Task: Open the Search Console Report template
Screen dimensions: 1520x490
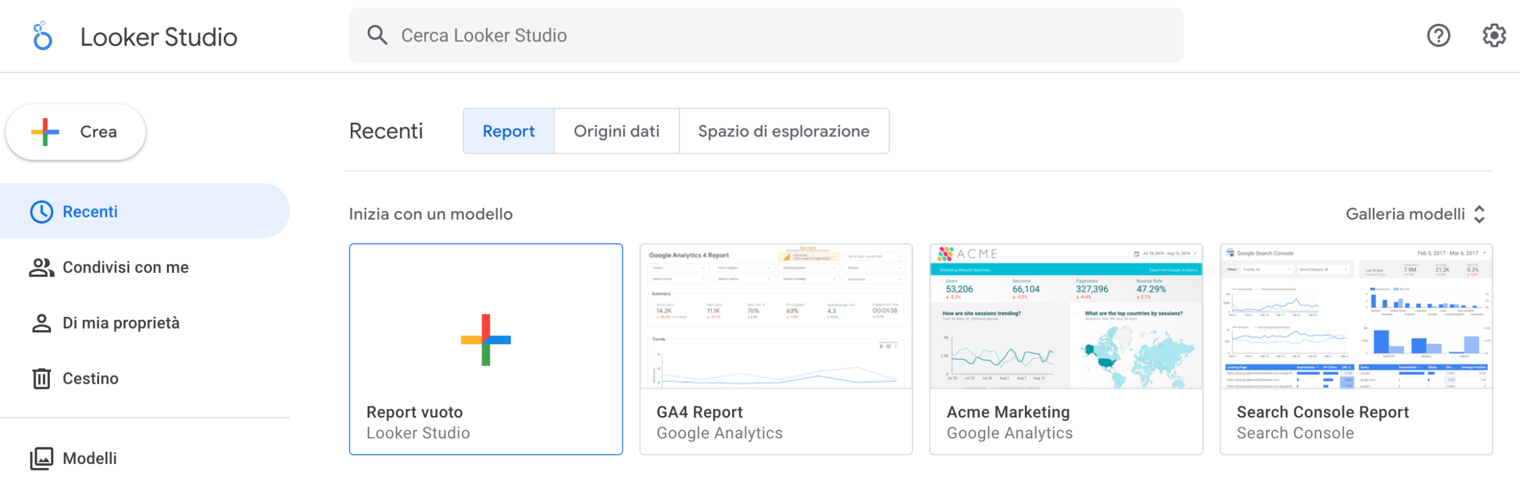Action: 1356,349
